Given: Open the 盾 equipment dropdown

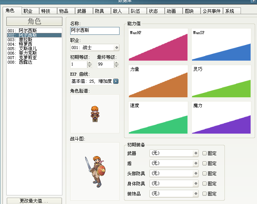Looking at the screenshot, I should coord(174,163).
